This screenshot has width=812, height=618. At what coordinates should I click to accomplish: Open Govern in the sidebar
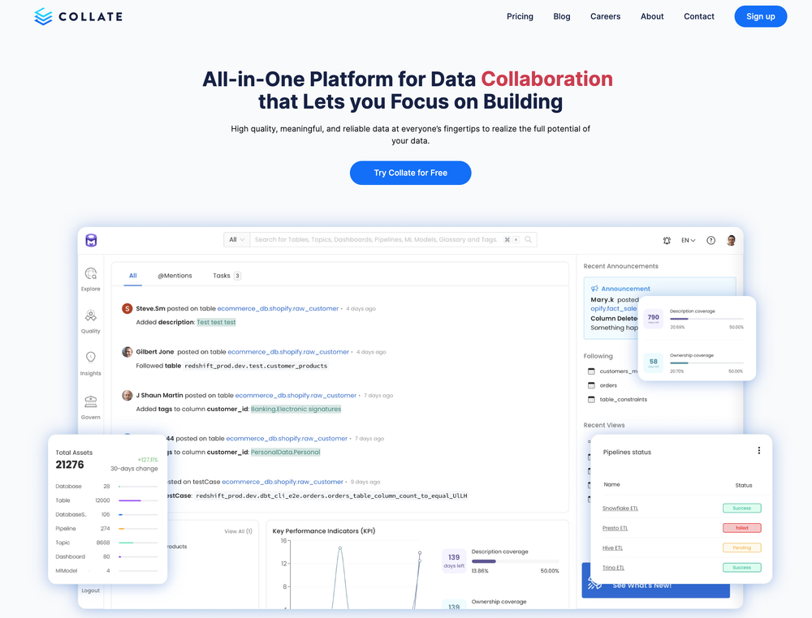91,407
